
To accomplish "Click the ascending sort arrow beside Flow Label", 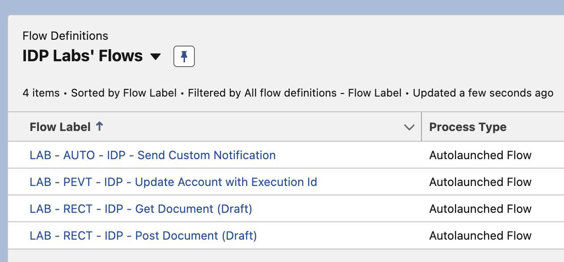I will pos(99,127).
